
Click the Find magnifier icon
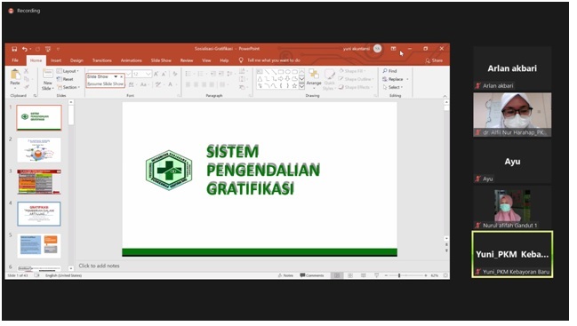[385, 71]
